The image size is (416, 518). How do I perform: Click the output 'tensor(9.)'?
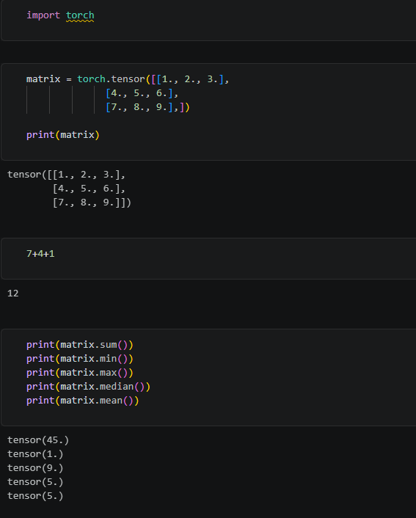coord(35,468)
